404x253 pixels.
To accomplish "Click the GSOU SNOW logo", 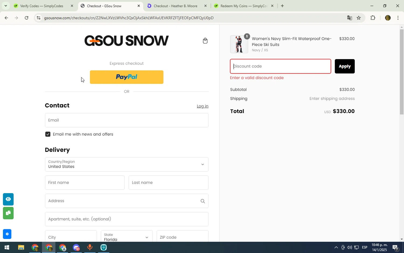I will [x=127, y=41].
